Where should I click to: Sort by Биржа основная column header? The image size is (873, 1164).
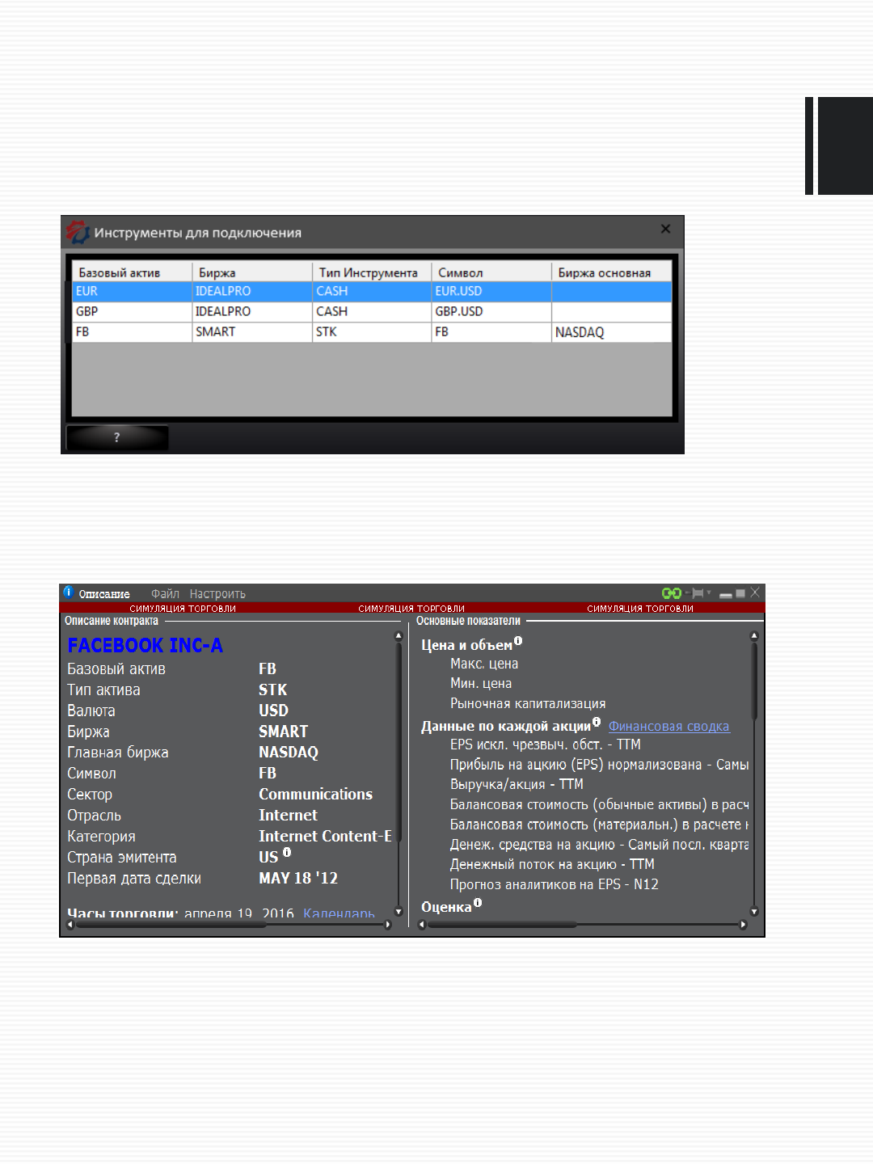pyautogui.click(x=612, y=272)
